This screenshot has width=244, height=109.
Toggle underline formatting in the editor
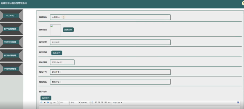[51, 103]
